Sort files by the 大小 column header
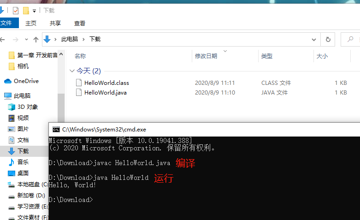 pyautogui.click(x=322, y=56)
